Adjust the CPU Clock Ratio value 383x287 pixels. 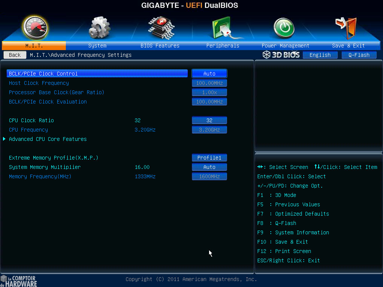pos(209,120)
